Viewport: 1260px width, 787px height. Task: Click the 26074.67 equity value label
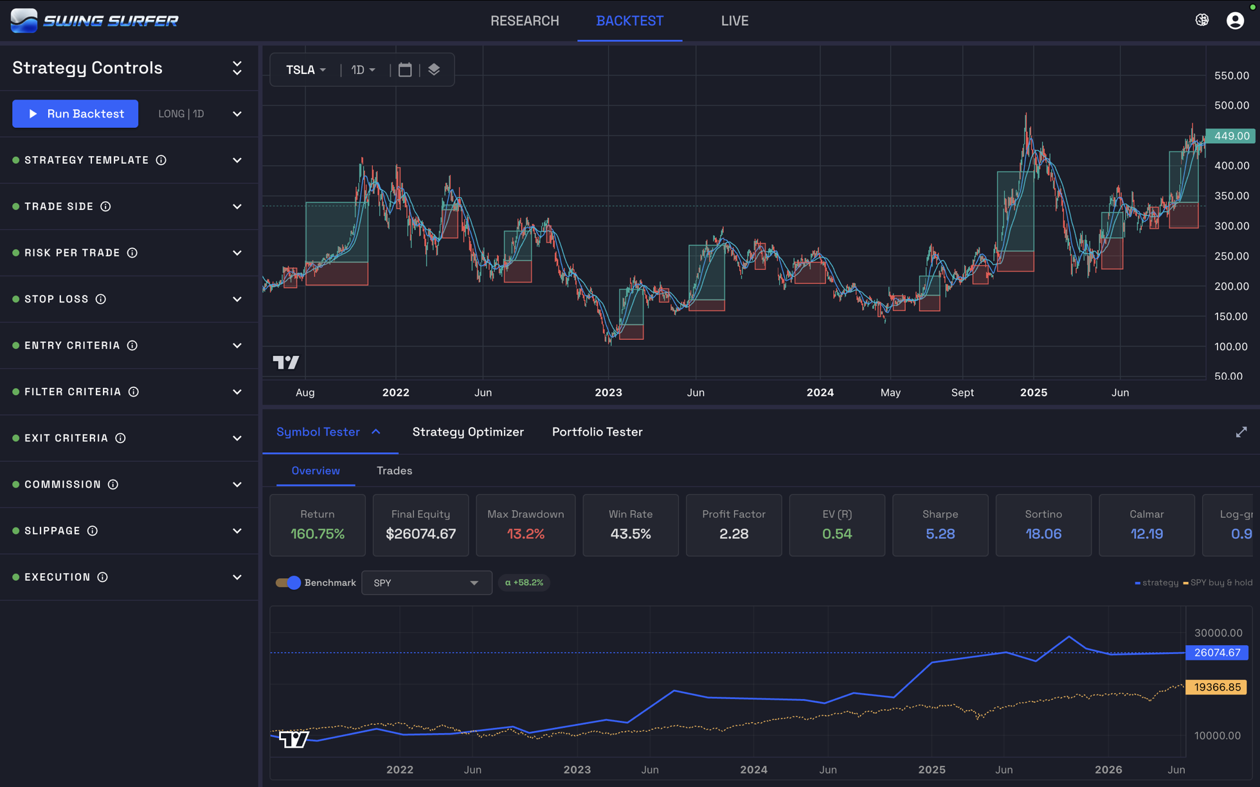point(1217,653)
